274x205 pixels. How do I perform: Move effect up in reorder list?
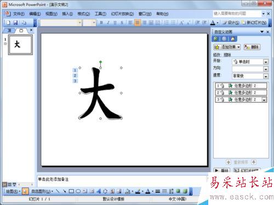[229, 162]
